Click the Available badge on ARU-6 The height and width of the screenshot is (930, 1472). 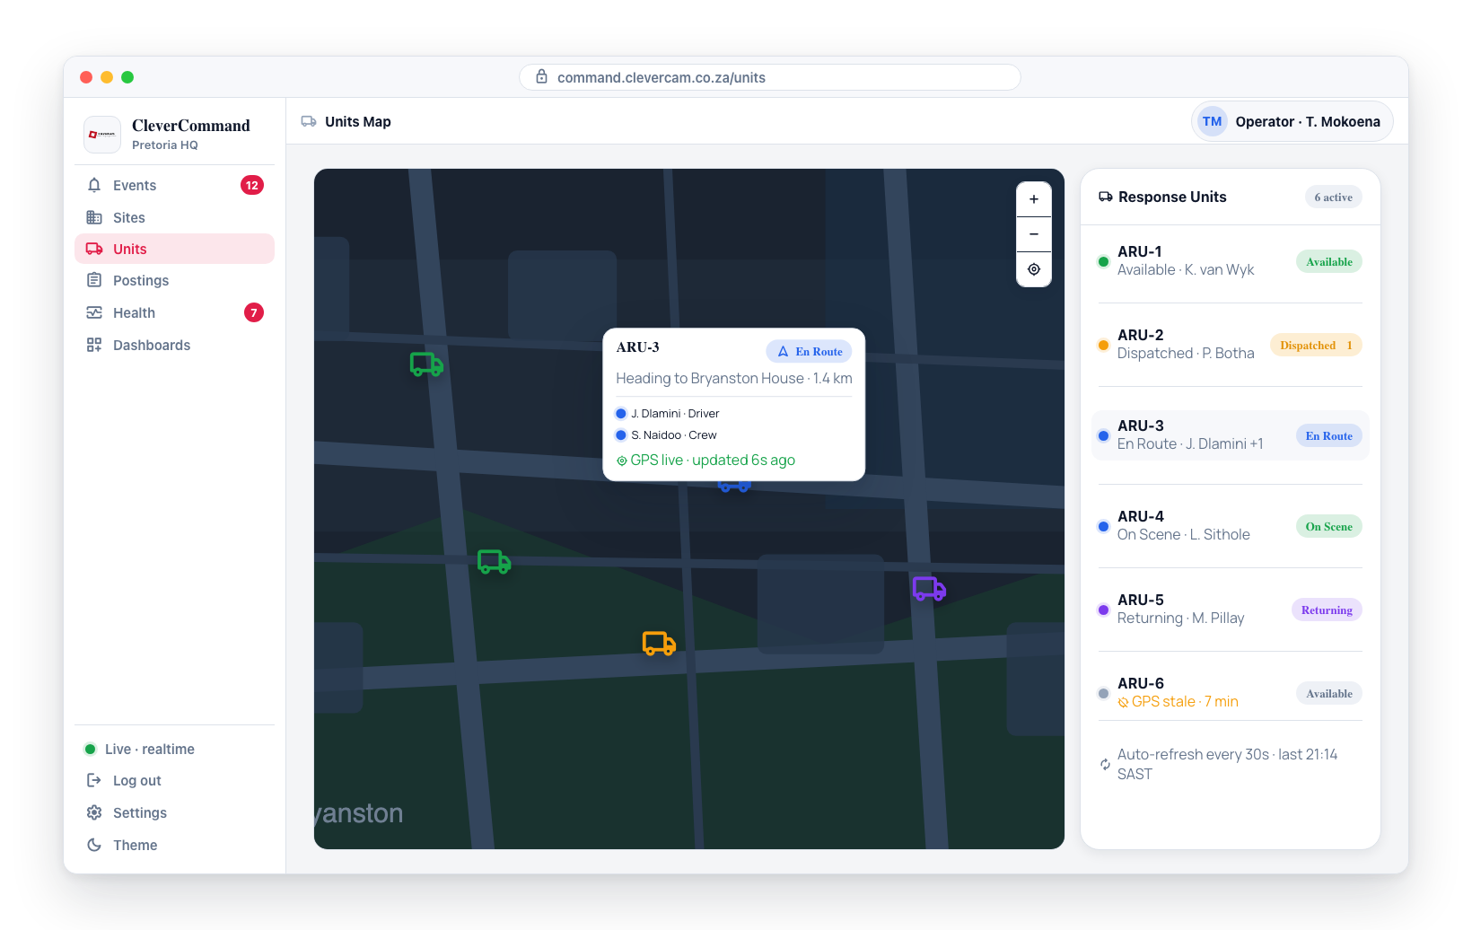tap(1328, 693)
